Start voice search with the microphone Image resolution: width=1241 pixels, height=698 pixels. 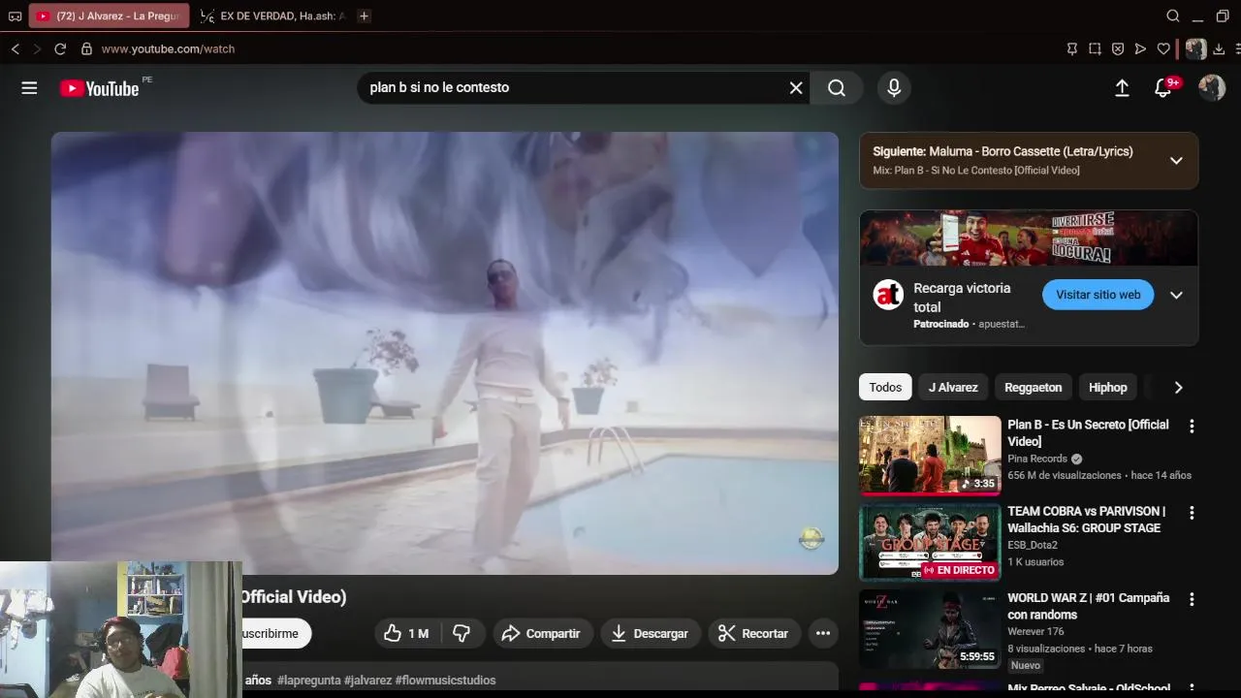(894, 88)
